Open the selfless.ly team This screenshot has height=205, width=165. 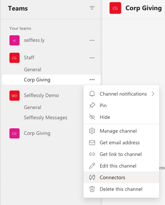pos(34,40)
